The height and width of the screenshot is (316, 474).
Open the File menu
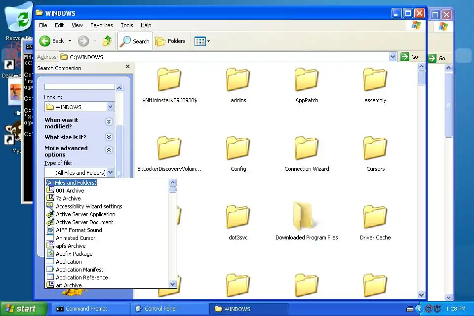coord(43,25)
